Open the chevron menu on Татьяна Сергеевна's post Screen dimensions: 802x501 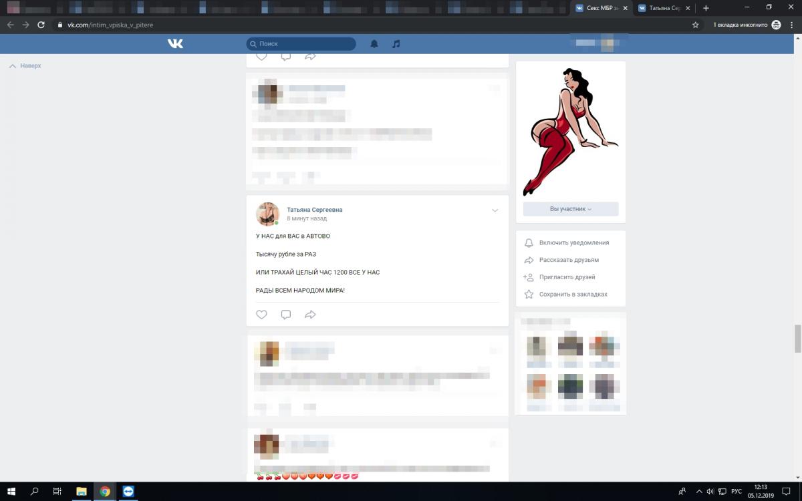point(495,210)
